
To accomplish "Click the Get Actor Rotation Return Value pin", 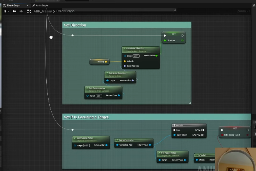I will point(133,80).
